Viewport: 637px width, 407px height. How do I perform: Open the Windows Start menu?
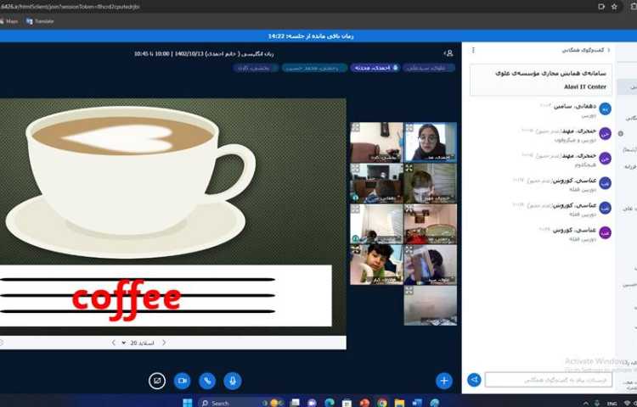(x=188, y=403)
